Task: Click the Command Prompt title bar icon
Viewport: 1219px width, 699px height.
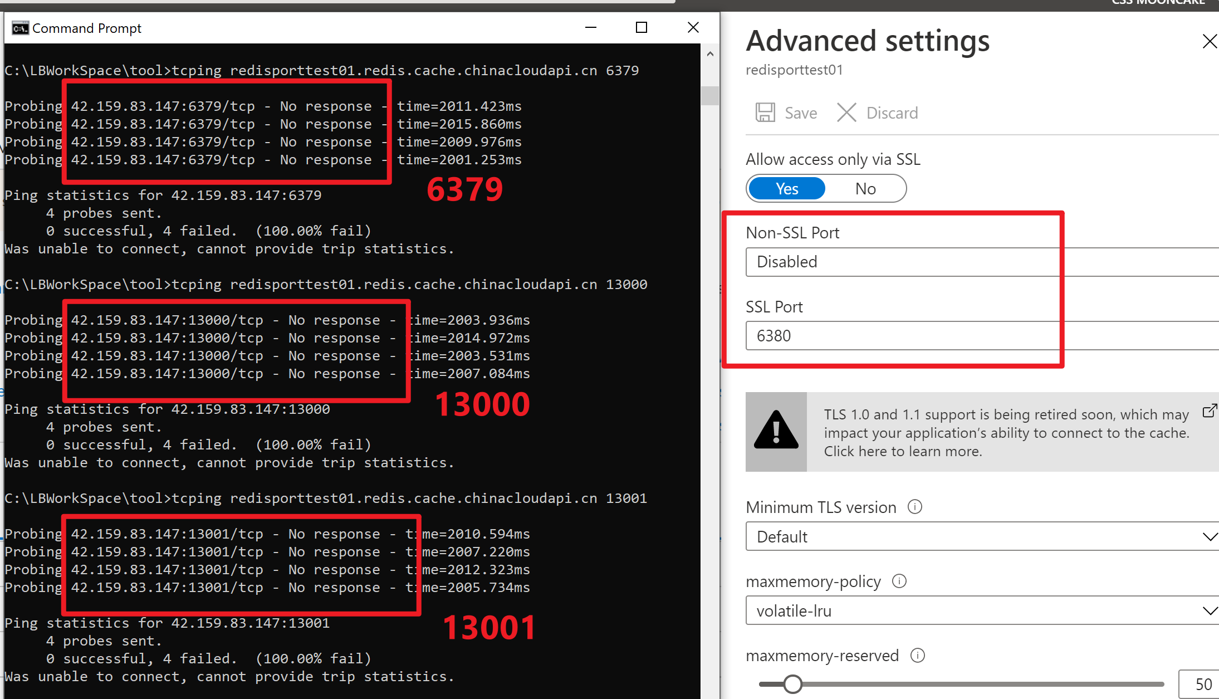Action: (20, 28)
